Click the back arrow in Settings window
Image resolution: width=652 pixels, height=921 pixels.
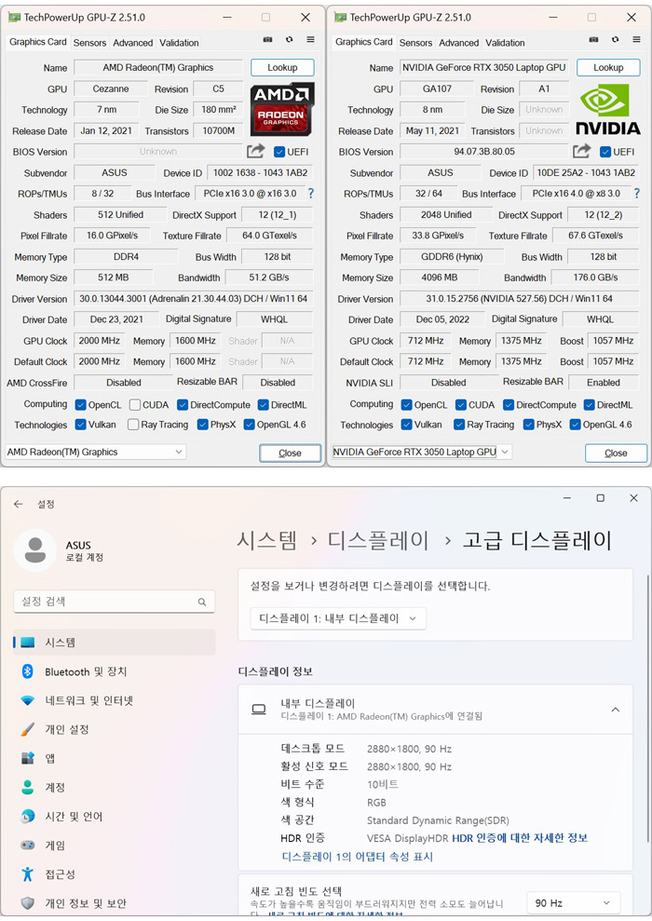[18, 504]
